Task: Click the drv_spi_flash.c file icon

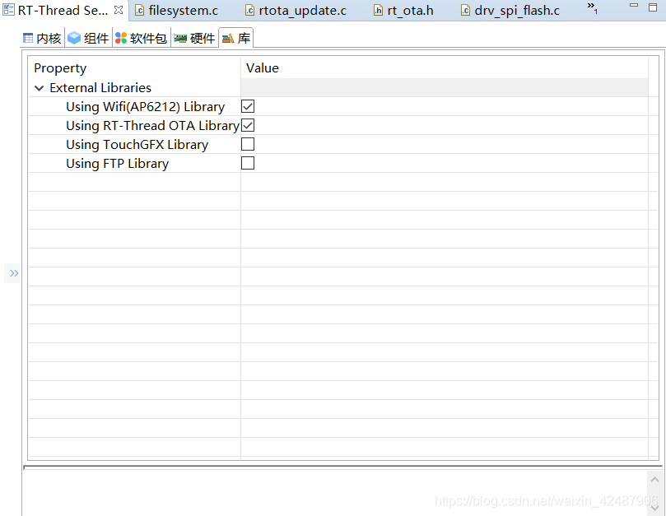Action: pos(465,10)
